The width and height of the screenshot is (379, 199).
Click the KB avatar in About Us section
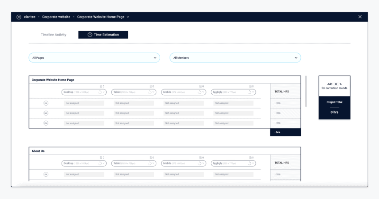[46, 174]
